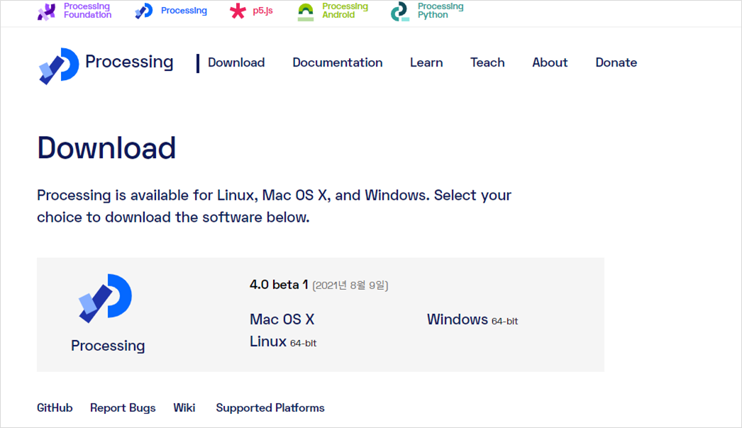This screenshot has width=742, height=428.
Task: Click the pink p5.js asterisk icon
Action: click(x=238, y=11)
